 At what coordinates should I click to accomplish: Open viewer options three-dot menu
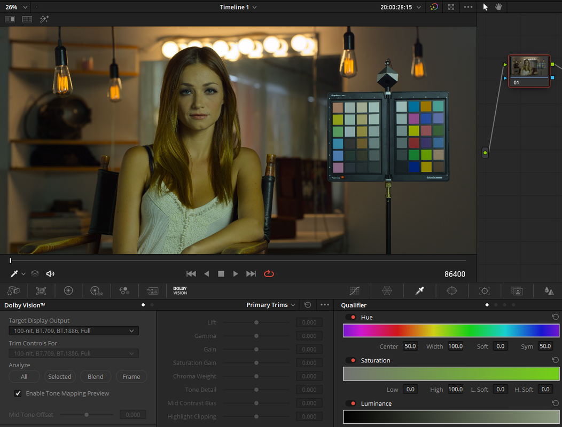(468, 7)
